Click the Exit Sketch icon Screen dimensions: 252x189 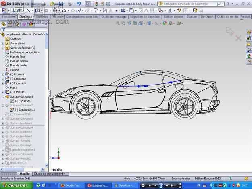click(4, 11)
